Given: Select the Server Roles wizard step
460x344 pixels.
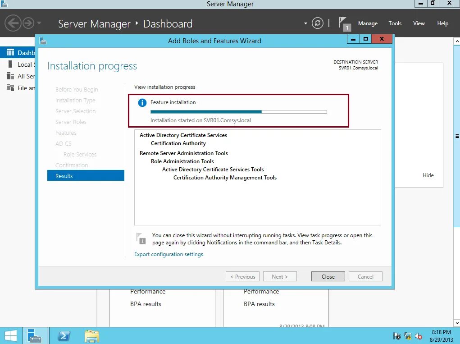Looking at the screenshot, I should point(71,122).
